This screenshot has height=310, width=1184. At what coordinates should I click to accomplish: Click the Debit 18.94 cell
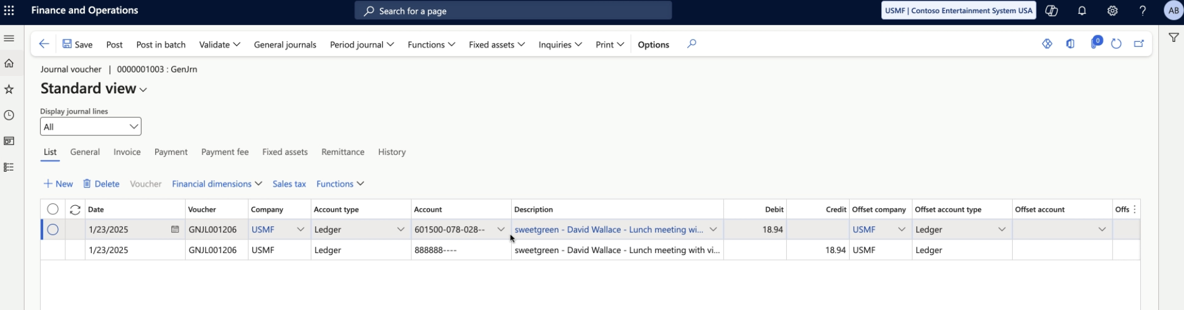755,229
